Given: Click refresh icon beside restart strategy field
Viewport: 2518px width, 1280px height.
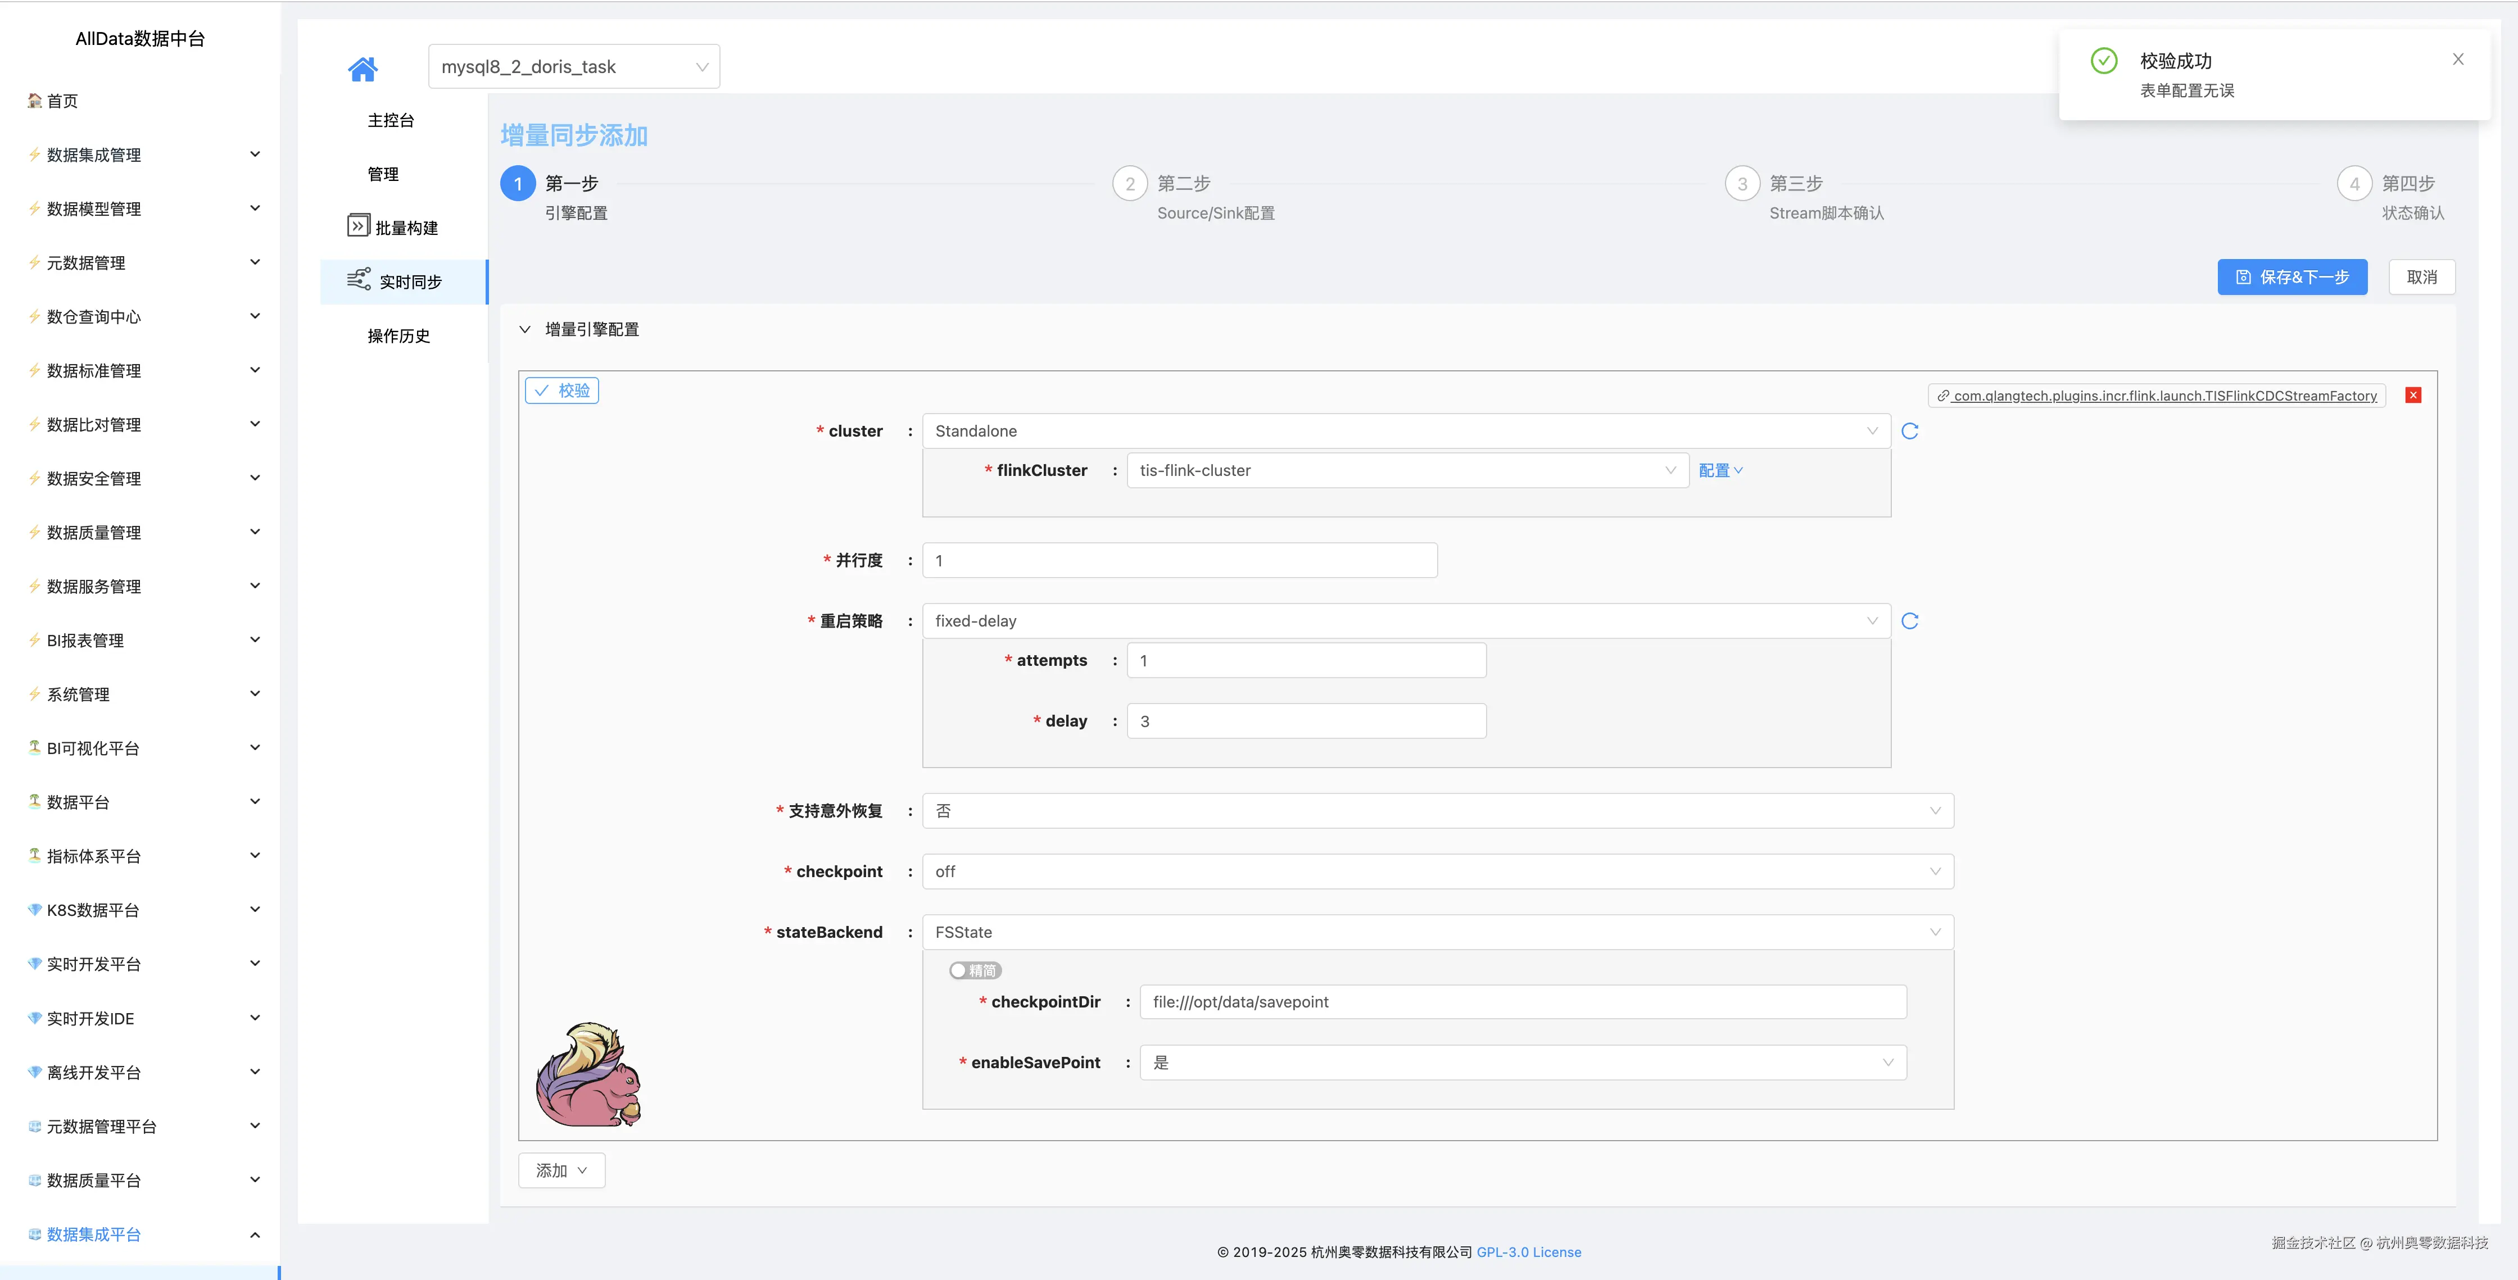Looking at the screenshot, I should [x=1909, y=620].
